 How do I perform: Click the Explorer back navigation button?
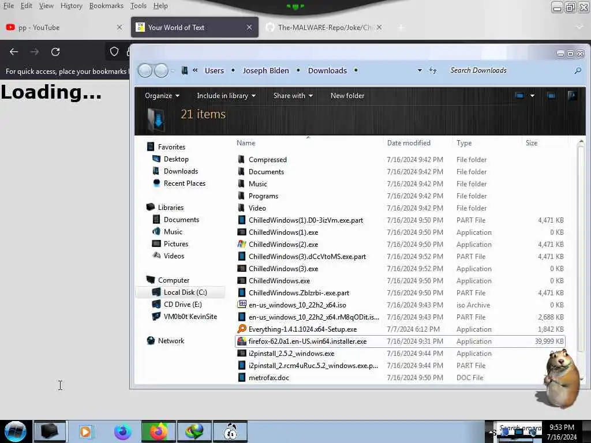(145, 70)
